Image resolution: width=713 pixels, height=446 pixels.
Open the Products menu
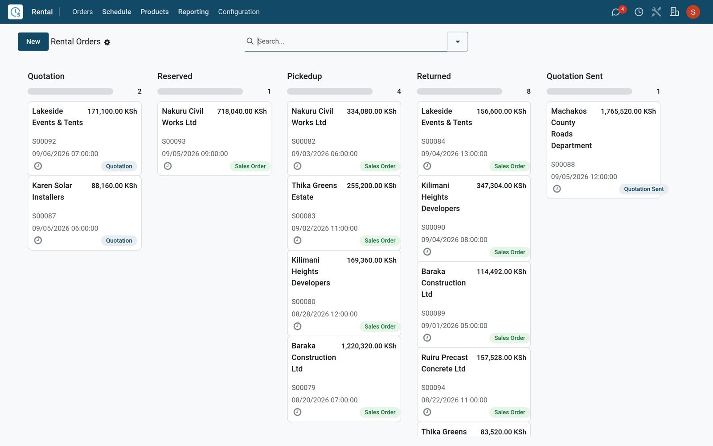click(x=155, y=12)
